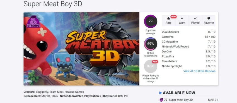The width and height of the screenshot is (237, 103).
Task: Click the purple Strong badge on cover
Action: pos(33,21)
